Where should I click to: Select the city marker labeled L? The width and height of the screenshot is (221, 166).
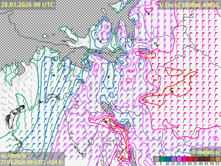(53, 75)
